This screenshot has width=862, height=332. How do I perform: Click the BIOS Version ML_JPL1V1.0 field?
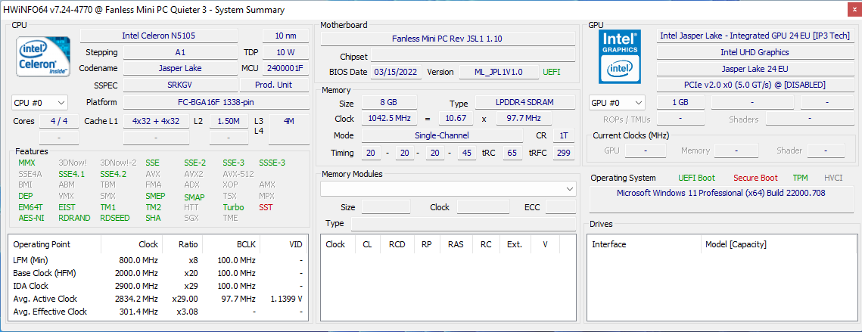click(x=499, y=72)
